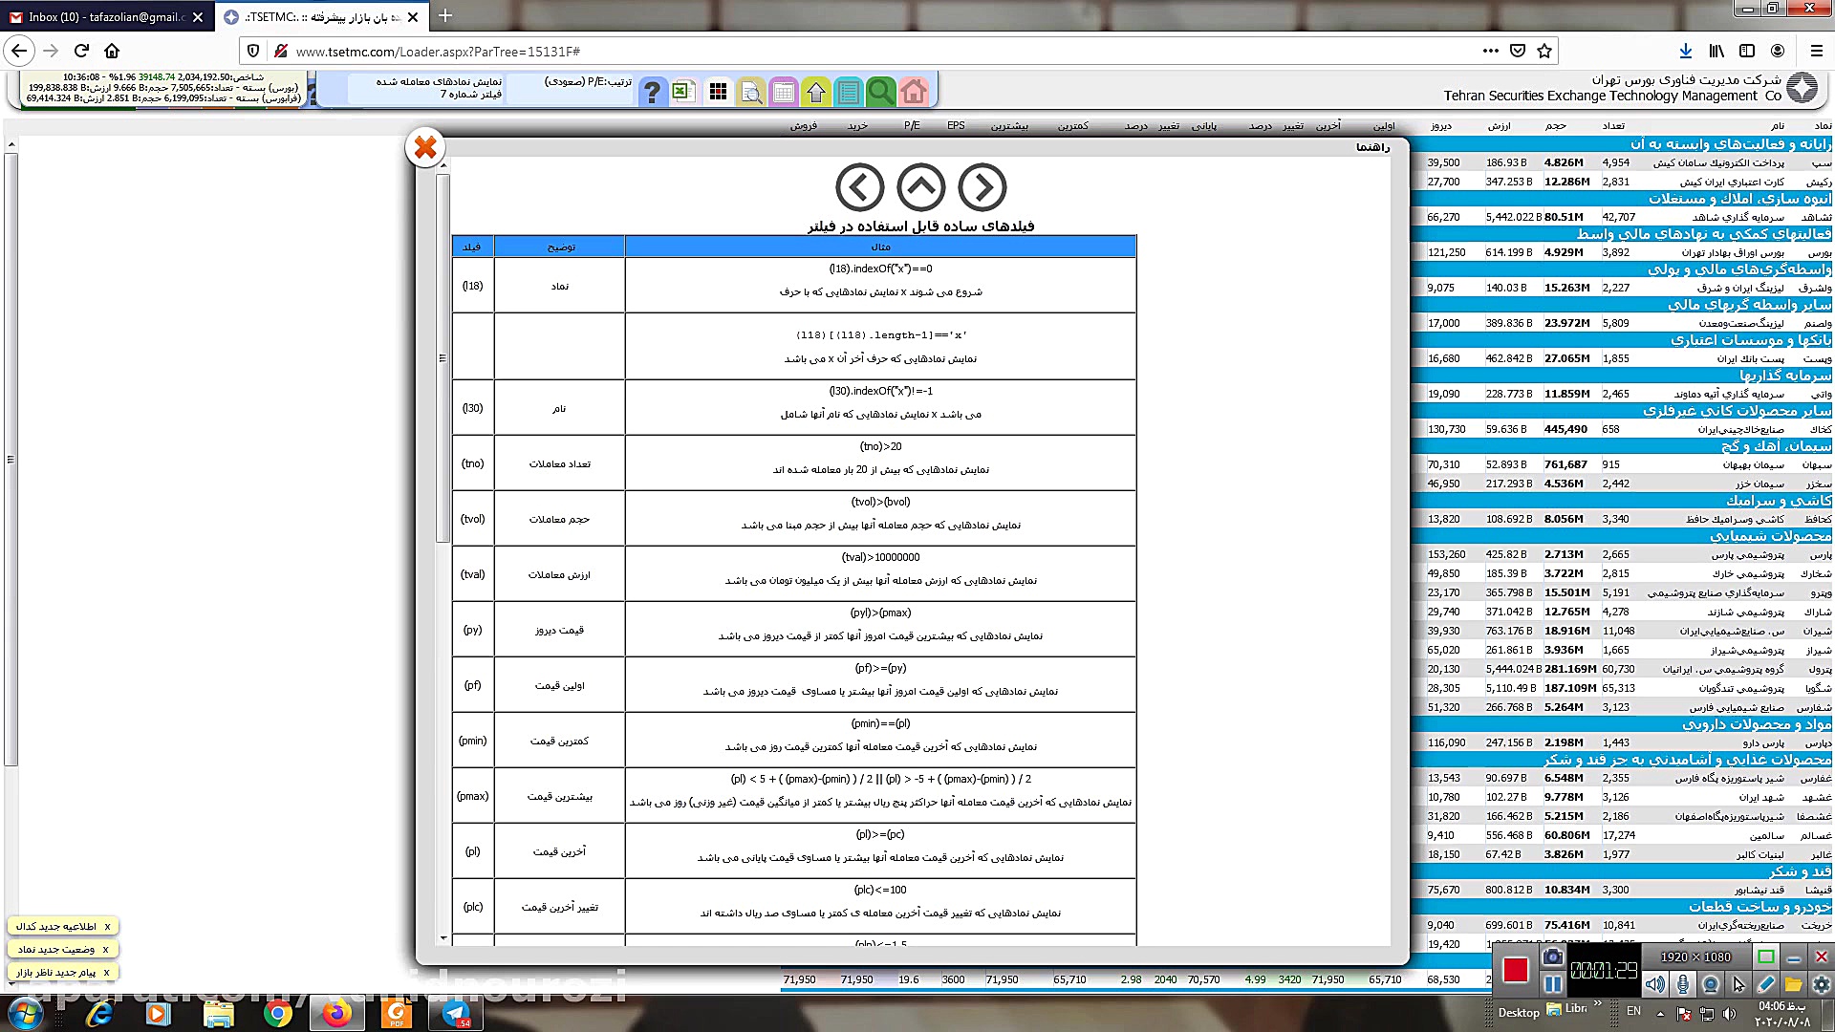Open the traded symbols filter selector

[439, 88]
